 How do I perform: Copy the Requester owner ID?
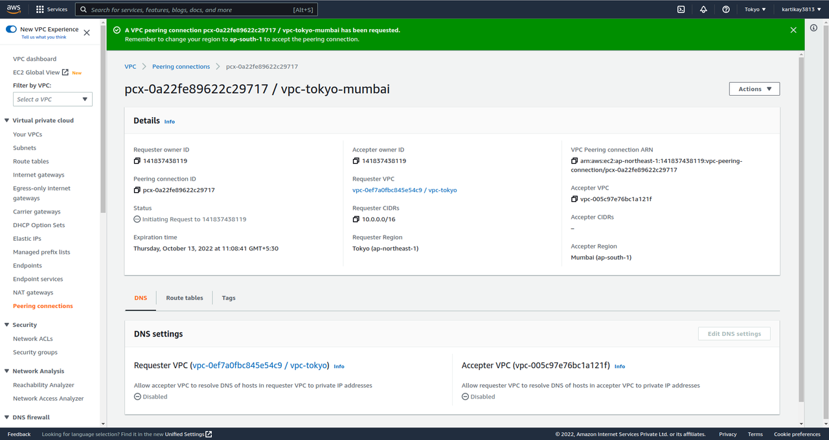click(137, 161)
